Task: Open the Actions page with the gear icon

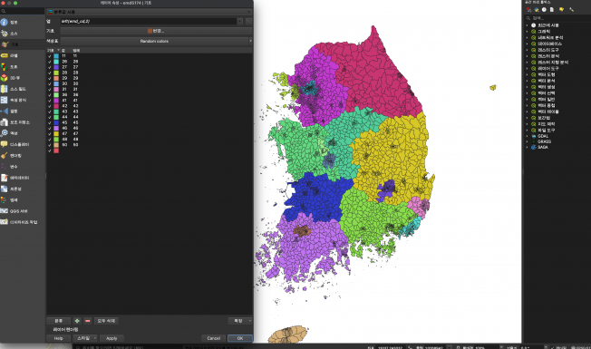Action: (x=22, y=133)
